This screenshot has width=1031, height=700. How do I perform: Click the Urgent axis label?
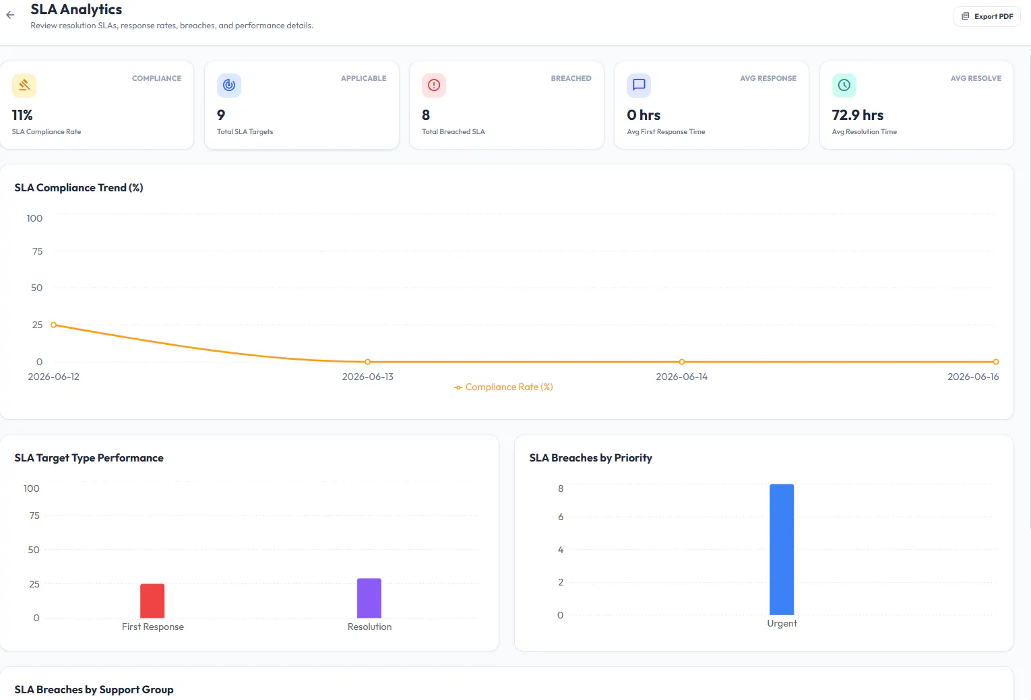click(782, 624)
